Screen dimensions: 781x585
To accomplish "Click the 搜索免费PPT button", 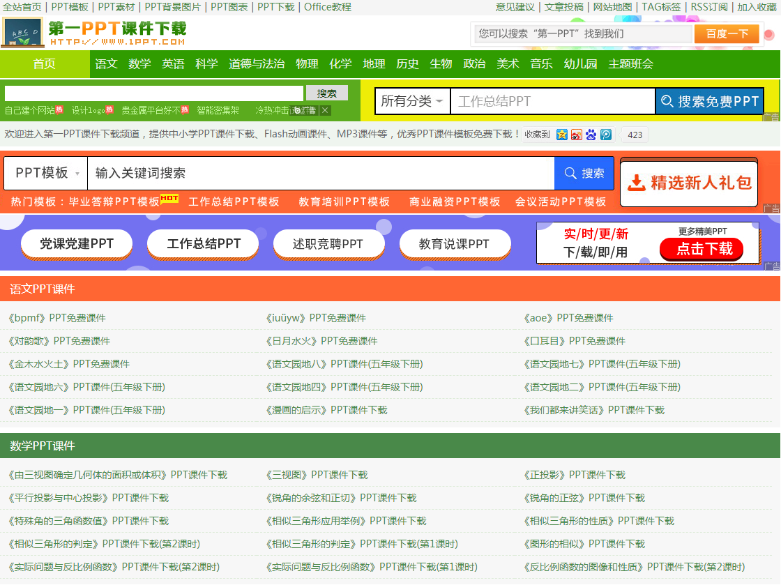I will point(709,102).
